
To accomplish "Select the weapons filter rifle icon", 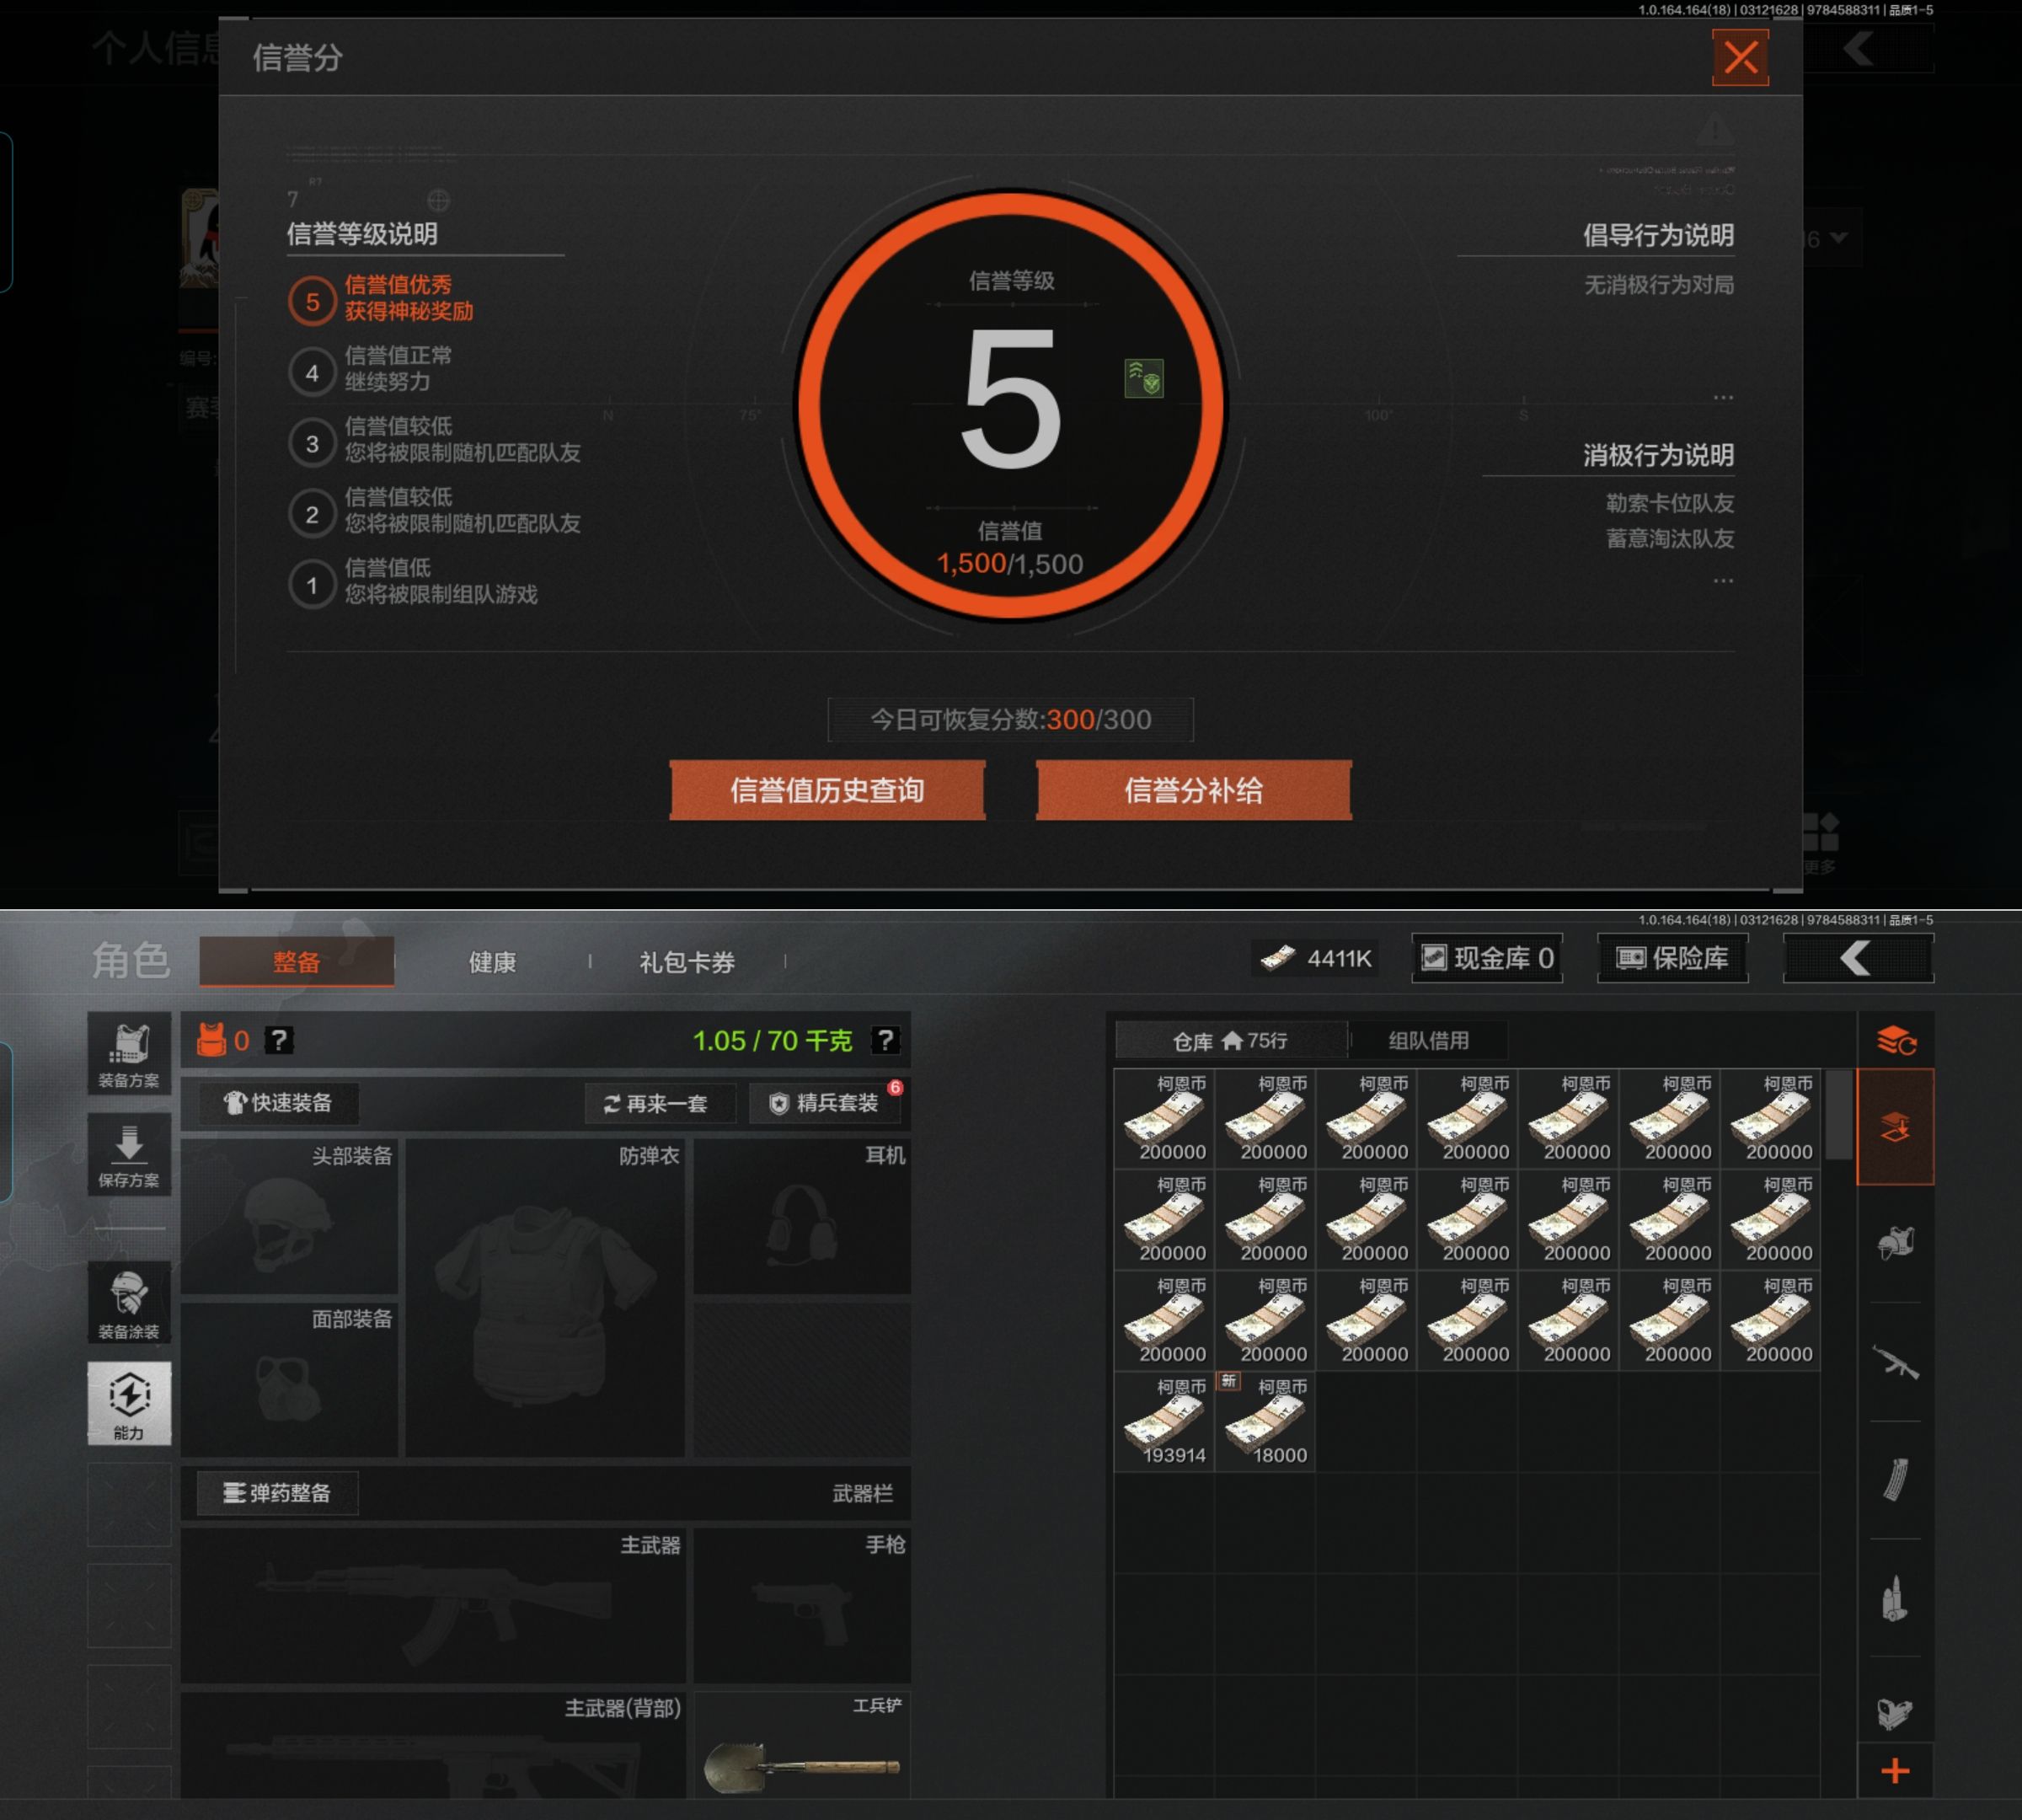I will tap(1895, 1362).
